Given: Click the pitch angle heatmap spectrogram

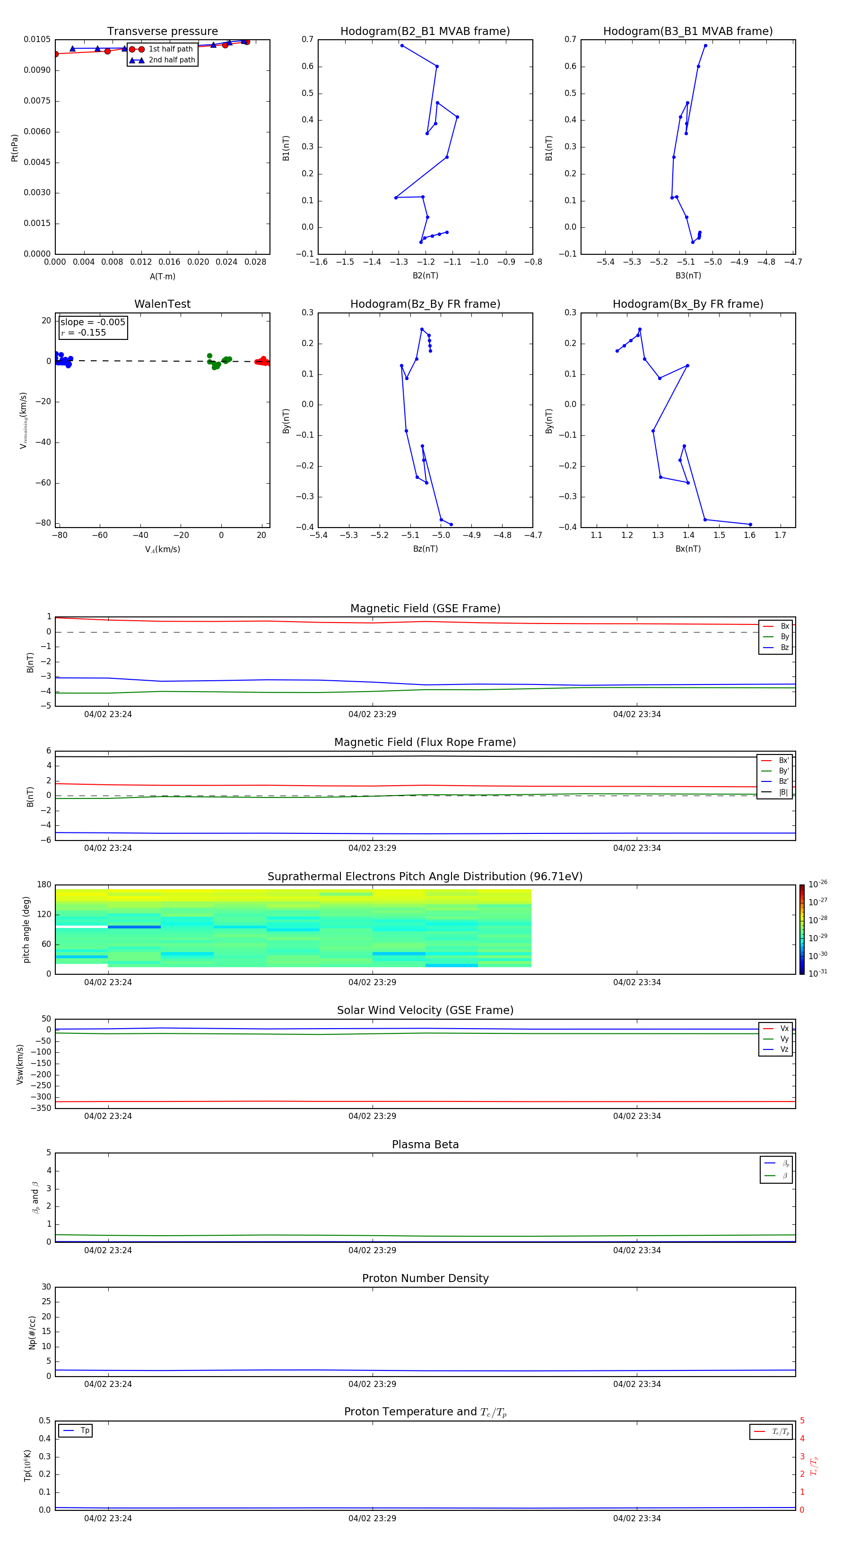Looking at the screenshot, I should click(x=293, y=928).
